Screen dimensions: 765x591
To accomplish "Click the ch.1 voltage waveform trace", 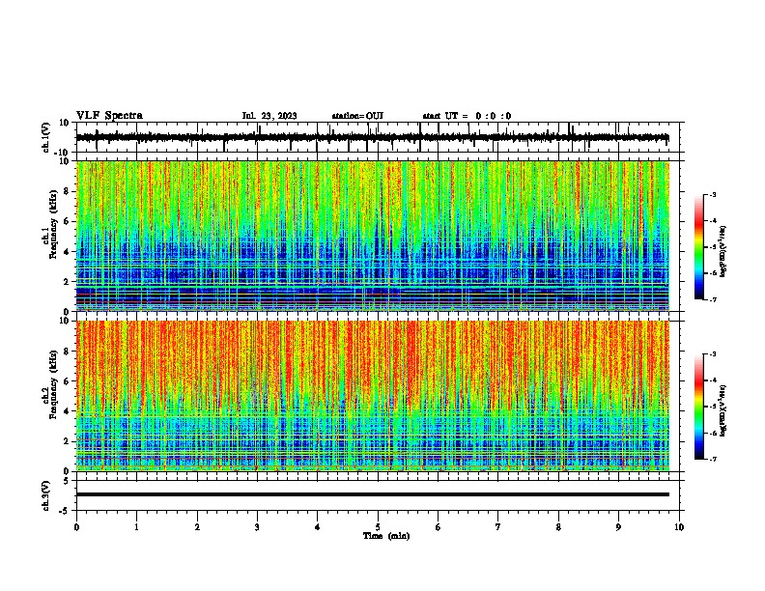I will [372, 137].
